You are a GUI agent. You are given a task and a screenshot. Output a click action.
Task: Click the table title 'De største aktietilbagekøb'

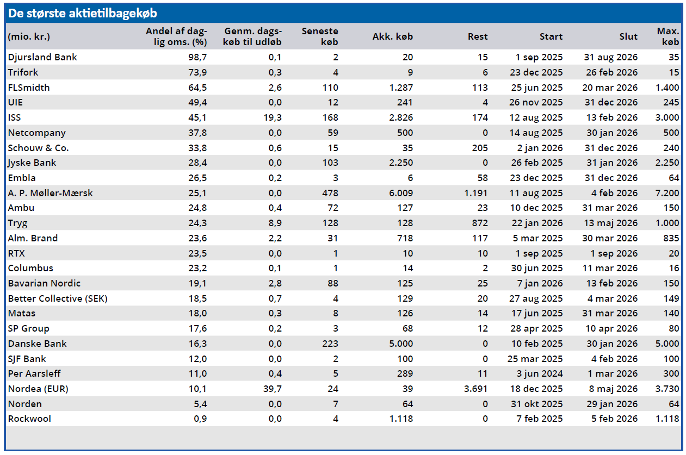83,14
